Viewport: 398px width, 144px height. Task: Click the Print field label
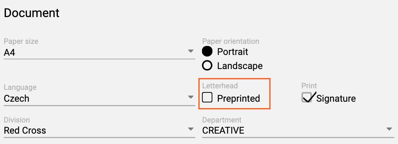pyautogui.click(x=309, y=86)
